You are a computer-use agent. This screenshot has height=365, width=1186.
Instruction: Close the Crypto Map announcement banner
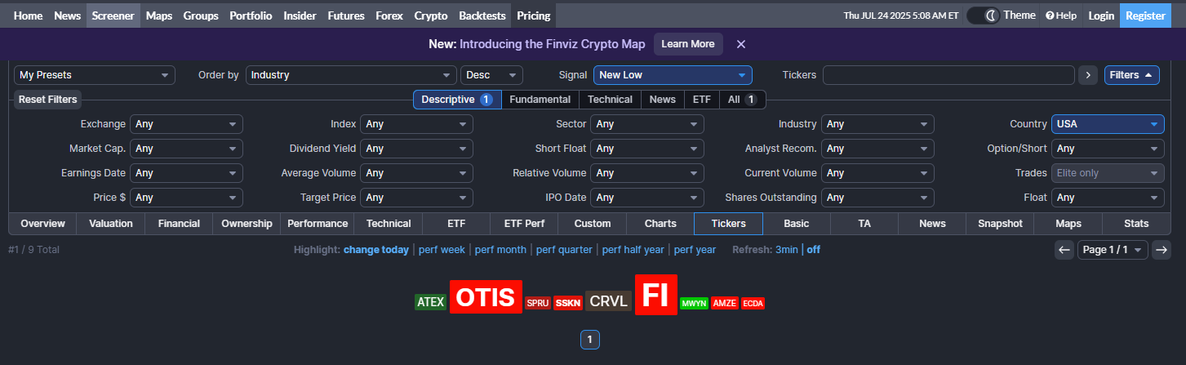coord(741,44)
